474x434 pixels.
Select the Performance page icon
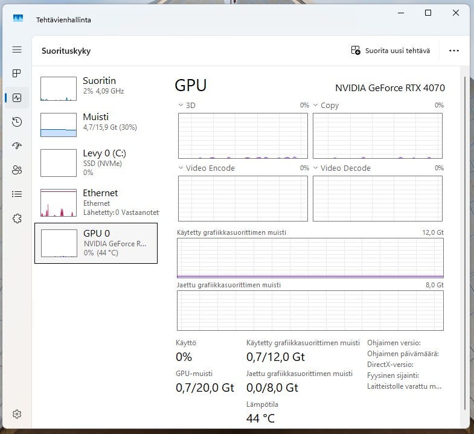pyautogui.click(x=17, y=98)
